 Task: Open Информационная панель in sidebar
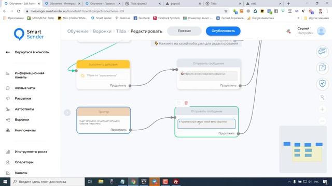(30, 75)
